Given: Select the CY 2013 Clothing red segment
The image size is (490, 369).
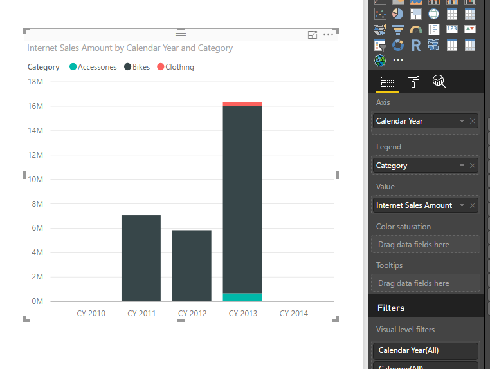Looking at the screenshot, I should tap(242, 104).
